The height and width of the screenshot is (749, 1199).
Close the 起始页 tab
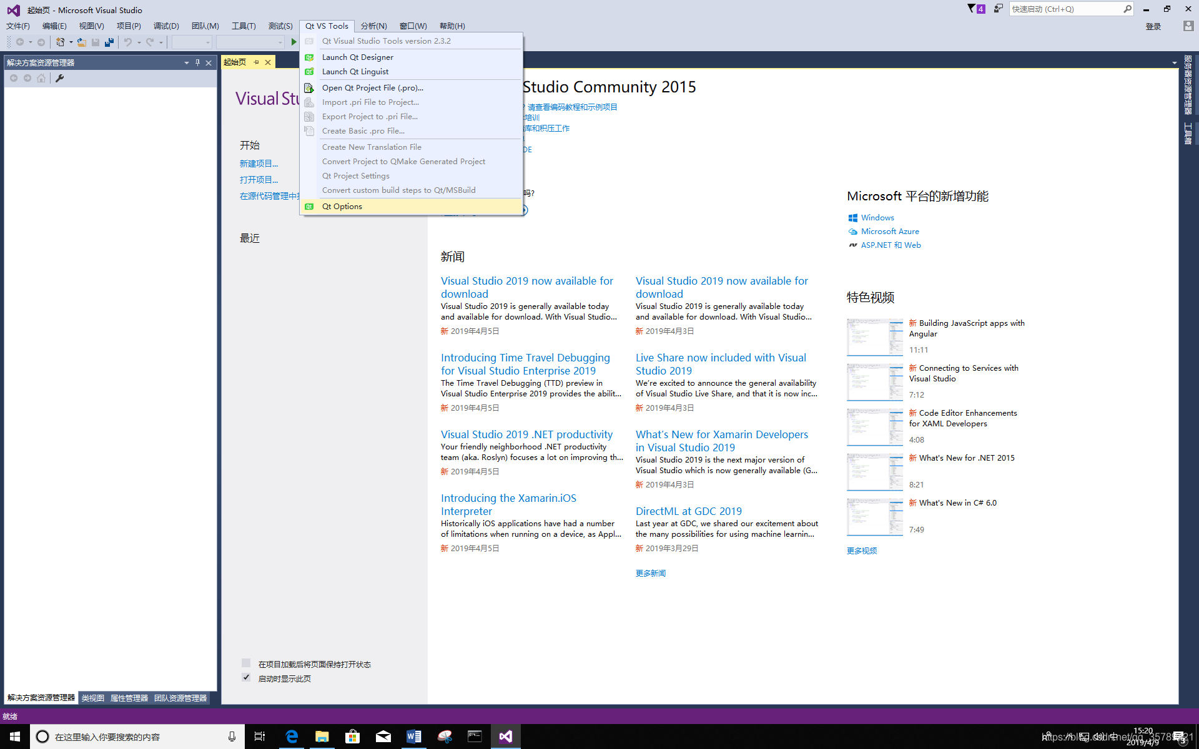(268, 62)
